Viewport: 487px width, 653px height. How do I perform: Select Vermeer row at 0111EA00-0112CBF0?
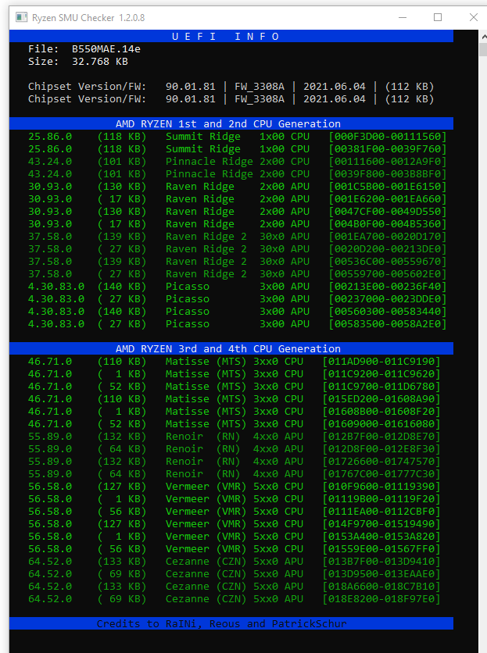point(235,512)
